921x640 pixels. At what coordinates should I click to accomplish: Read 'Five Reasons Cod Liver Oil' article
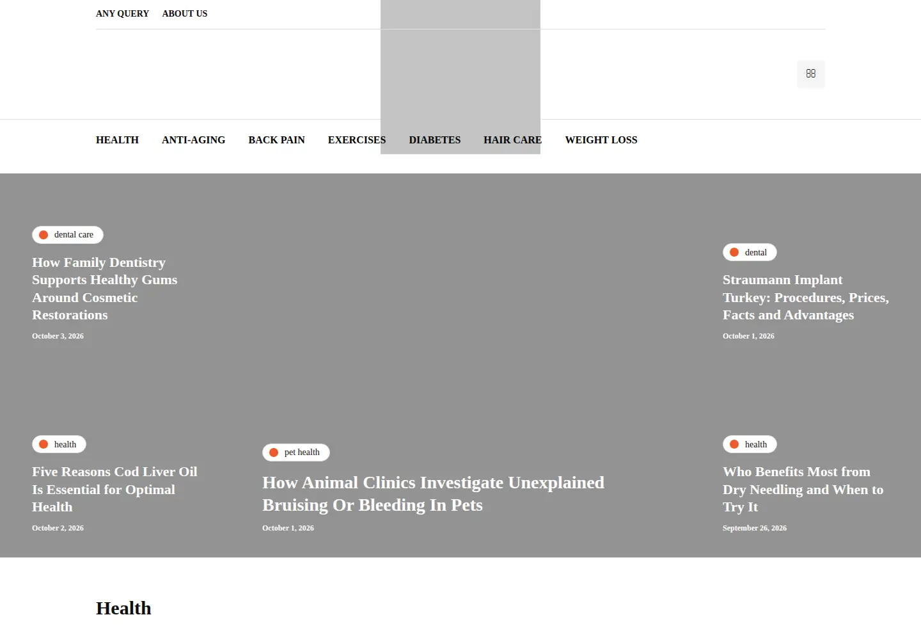(x=114, y=490)
